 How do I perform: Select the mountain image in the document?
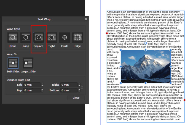pos(146,67)
